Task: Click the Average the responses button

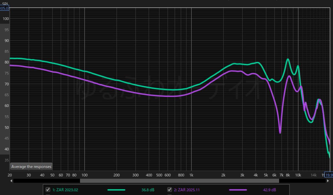Action: point(31,167)
